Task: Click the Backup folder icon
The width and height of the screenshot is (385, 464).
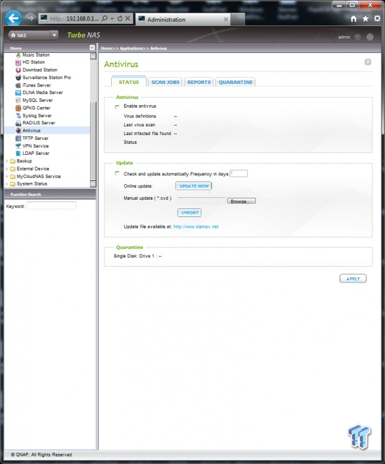Action: 12,161
